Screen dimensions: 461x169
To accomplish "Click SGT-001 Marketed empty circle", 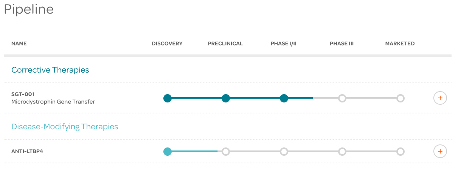I will coord(400,98).
